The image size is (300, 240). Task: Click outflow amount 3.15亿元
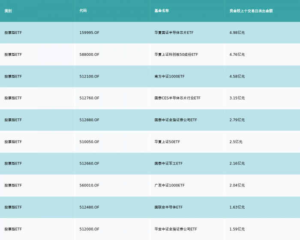tap(237, 98)
